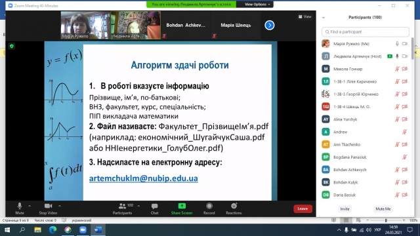This screenshot has width=420, height=236.
Task: Click Bohdan Kulyk video off icon
Action: [x=405, y=182]
